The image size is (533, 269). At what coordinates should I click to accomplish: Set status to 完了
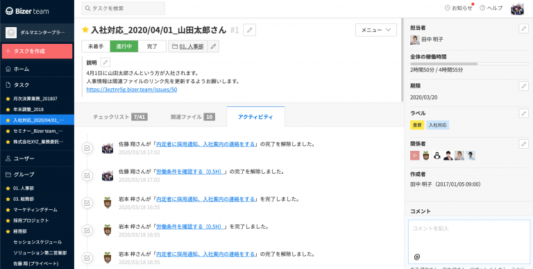click(152, 47)
